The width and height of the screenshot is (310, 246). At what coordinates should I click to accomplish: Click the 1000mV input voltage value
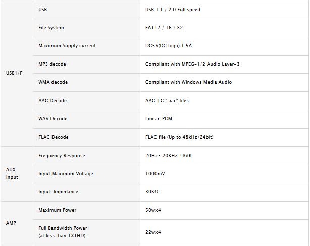click(x=155, y=174)
